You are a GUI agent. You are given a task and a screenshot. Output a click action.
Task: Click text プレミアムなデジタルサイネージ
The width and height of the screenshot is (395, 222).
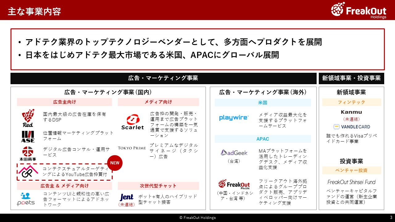[x=174, y=151]
